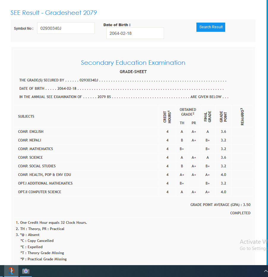Click the orange and blue taskbar app icon
The image size is (268, 277).
(11, 271)
